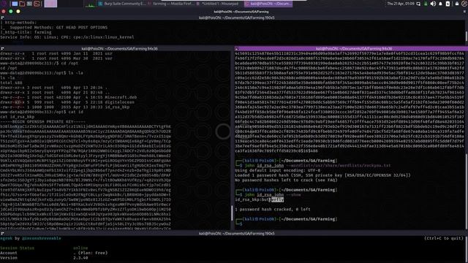This screenshot has height=263, width=468.
Task: Open the volume speaker tray icon
Action: (x=433, y=4)
